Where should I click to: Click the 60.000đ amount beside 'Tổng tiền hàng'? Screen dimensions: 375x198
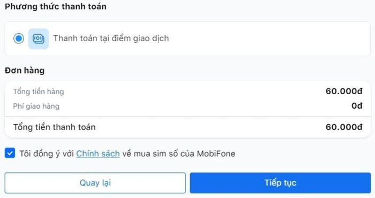click(x=344, y=91)
